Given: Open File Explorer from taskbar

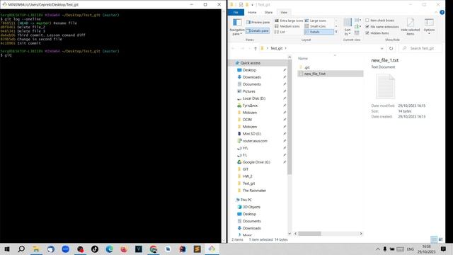Looking at the screenshot, I should (36, 249).
